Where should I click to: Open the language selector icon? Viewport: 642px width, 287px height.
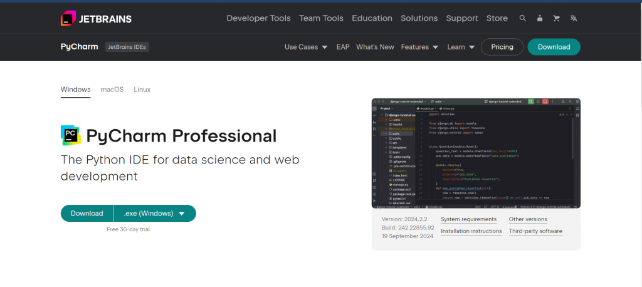pyautogui.click(x=574, y=18)
